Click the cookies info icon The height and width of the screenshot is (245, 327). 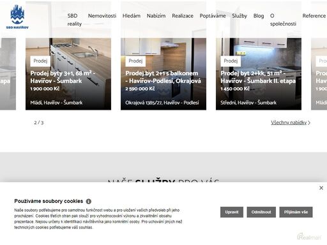[x=89, y=201]
